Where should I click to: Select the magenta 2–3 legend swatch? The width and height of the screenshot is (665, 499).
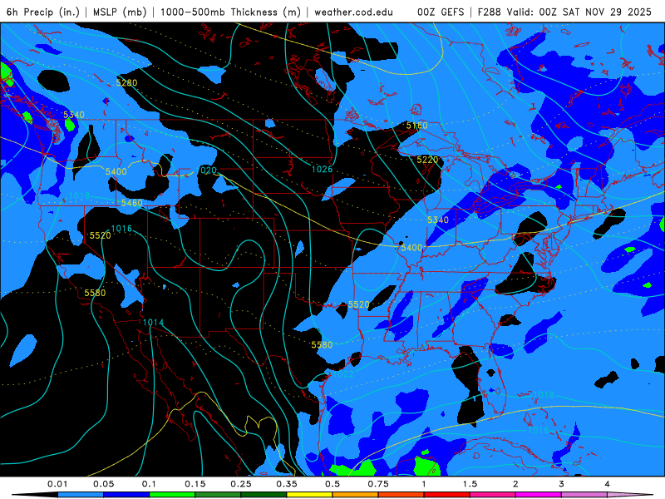click(x=539, y=495)
